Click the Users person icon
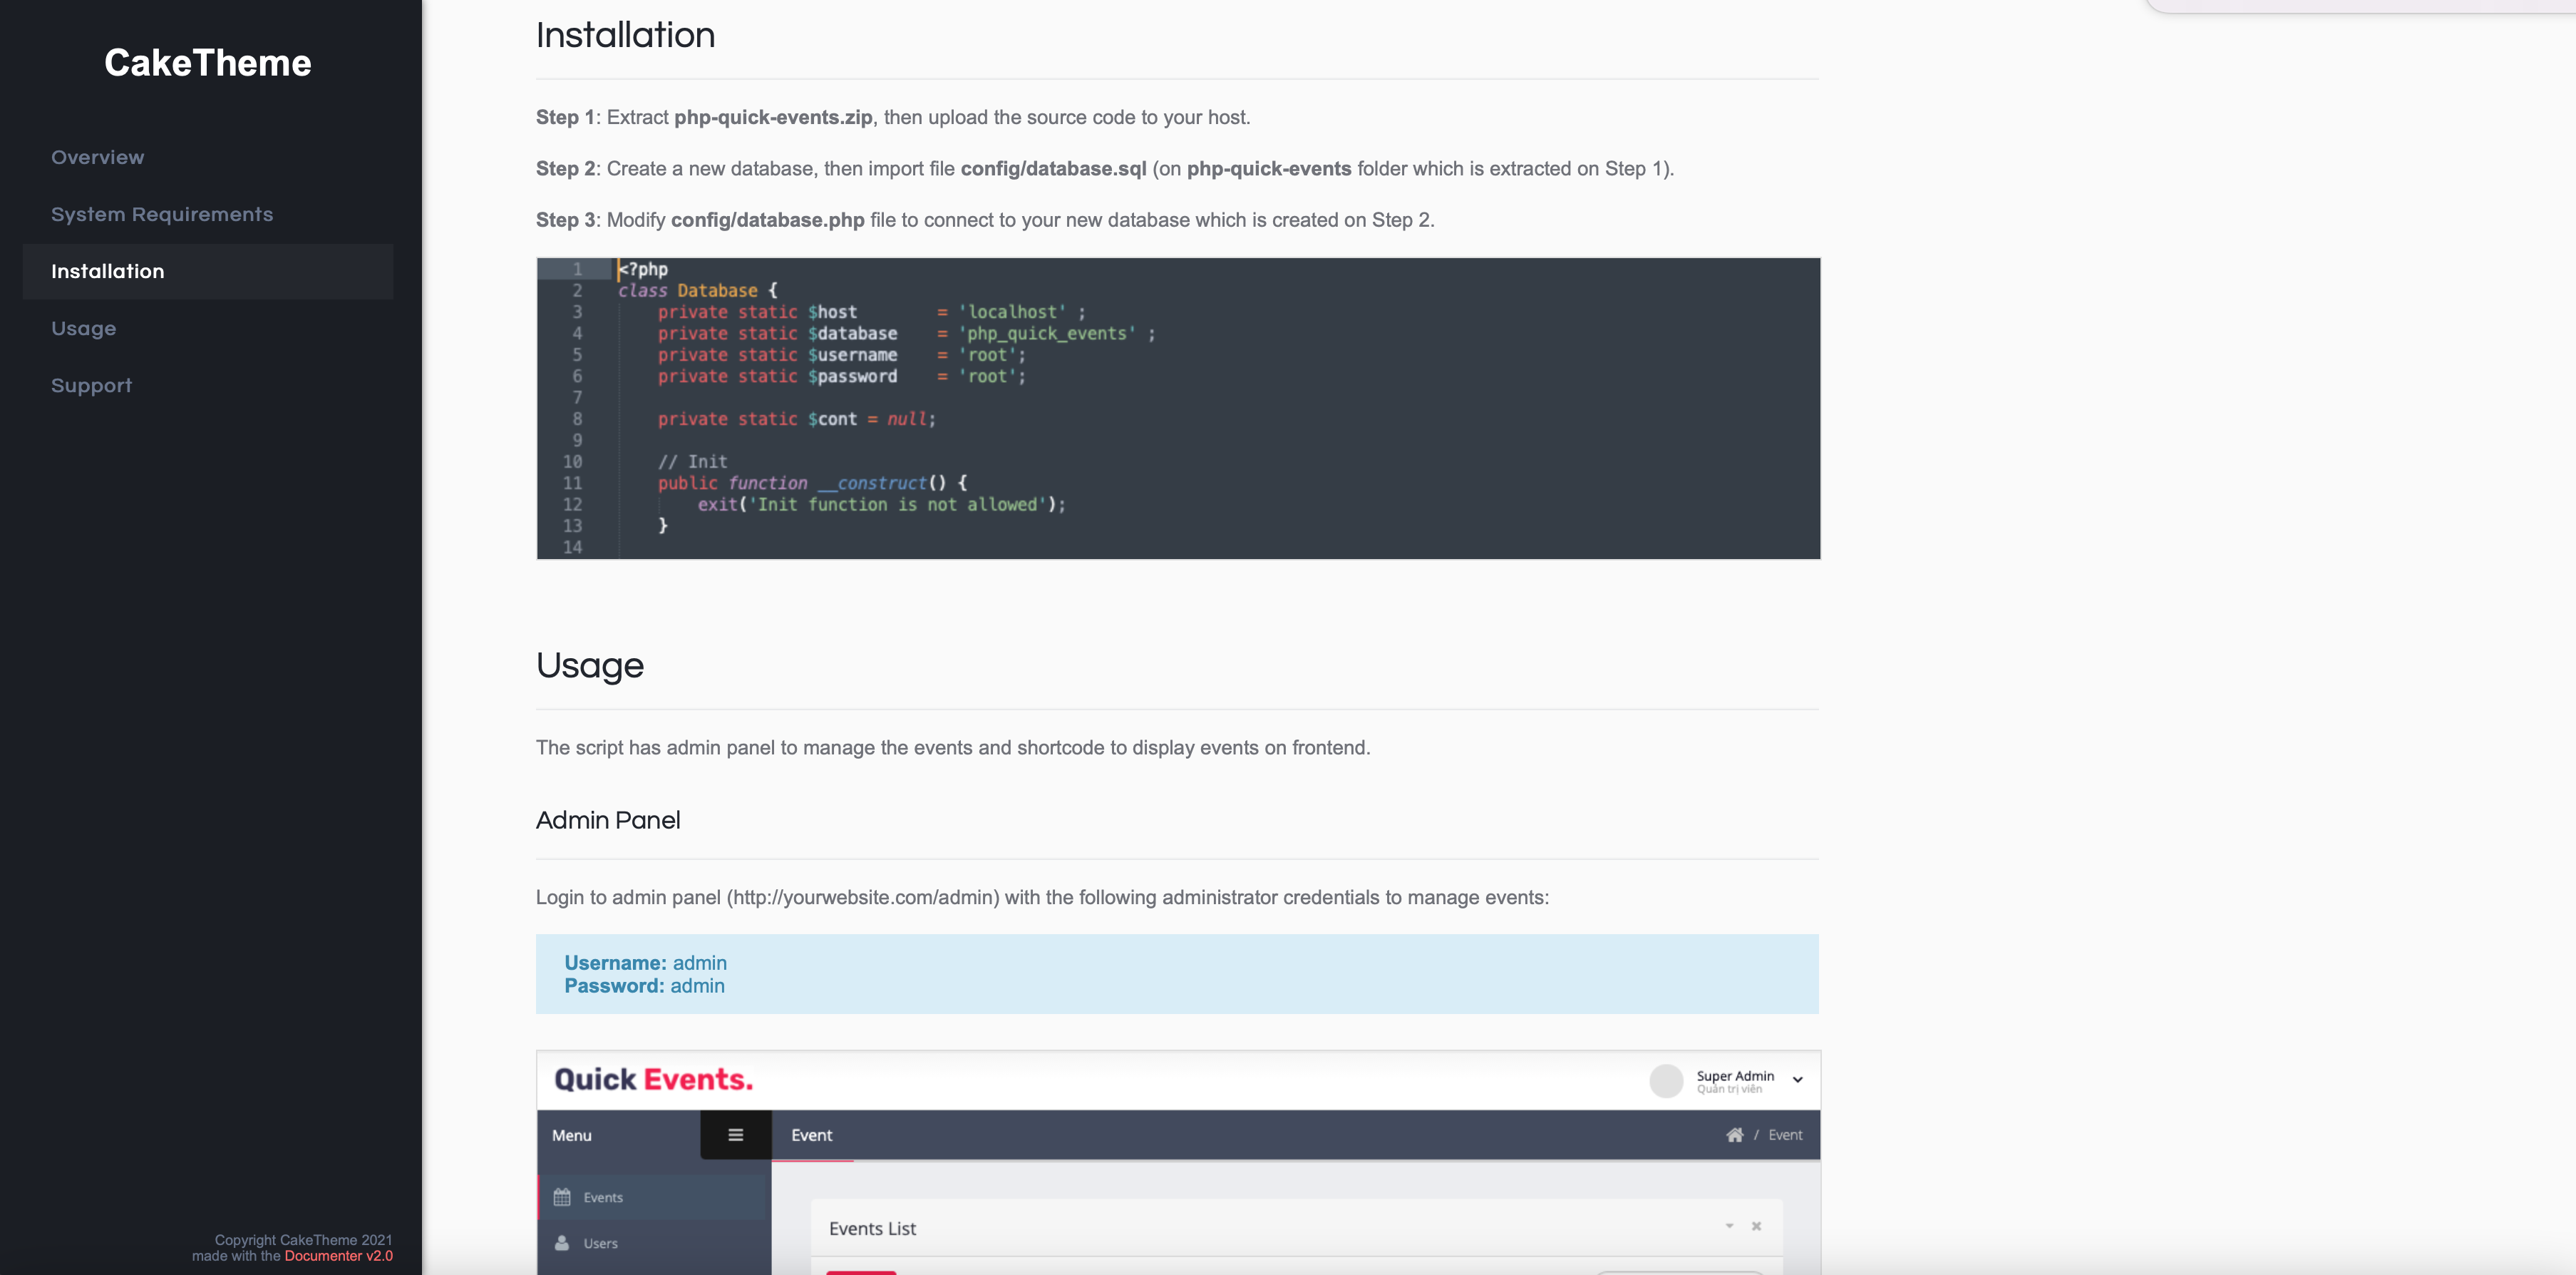Screen dimensions: 2576x1275 click(562, 1243)
